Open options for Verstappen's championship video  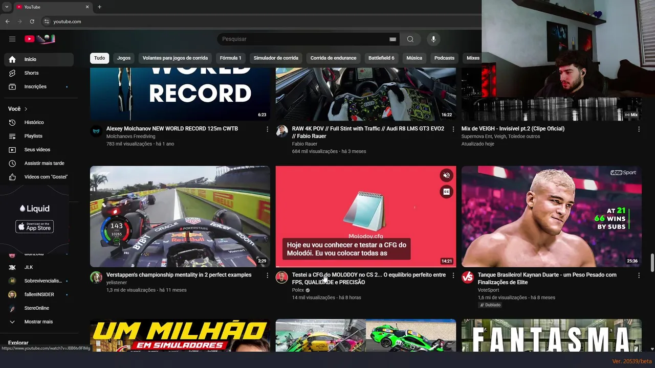click(x=267, y=275)
